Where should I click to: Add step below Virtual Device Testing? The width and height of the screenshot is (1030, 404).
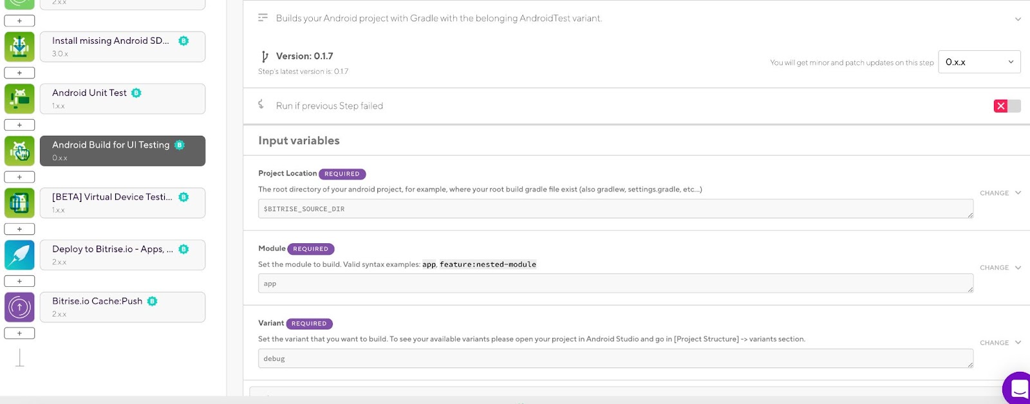click(19, 229)
